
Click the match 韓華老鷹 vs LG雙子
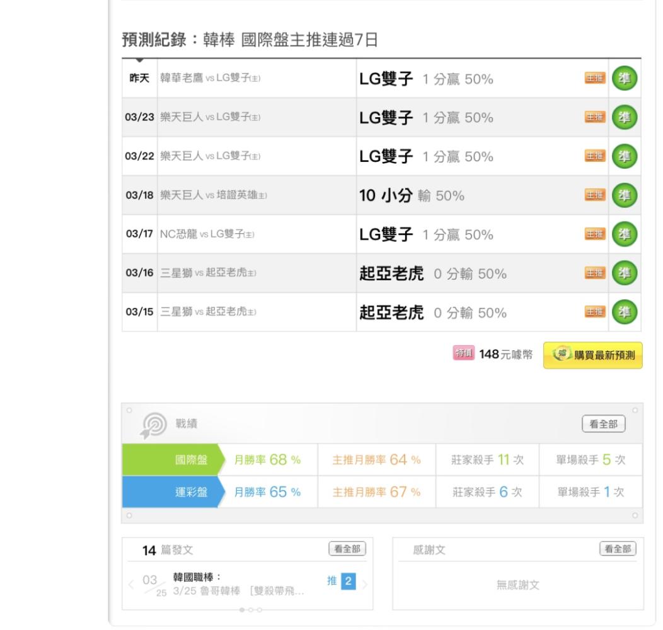(210, 77)
